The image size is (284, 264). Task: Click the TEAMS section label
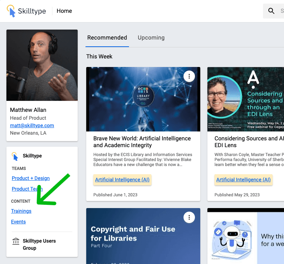pyautogui.click(x=19, y=169)
